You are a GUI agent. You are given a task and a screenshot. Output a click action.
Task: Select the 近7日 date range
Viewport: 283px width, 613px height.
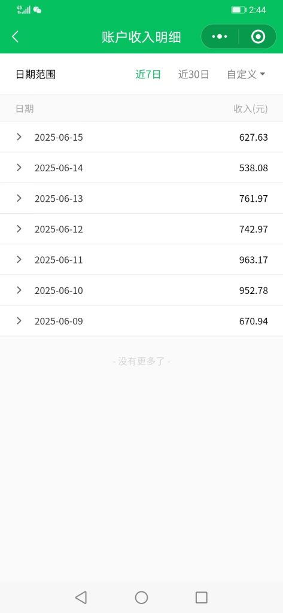click(148, 74)
